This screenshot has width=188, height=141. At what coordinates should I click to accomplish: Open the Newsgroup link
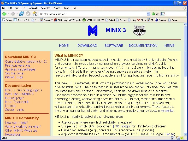tap(13, 134)
